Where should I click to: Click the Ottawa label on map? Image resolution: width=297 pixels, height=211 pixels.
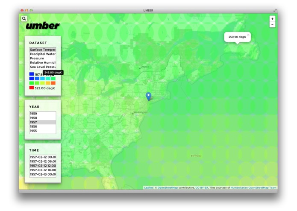pos(145,67)
